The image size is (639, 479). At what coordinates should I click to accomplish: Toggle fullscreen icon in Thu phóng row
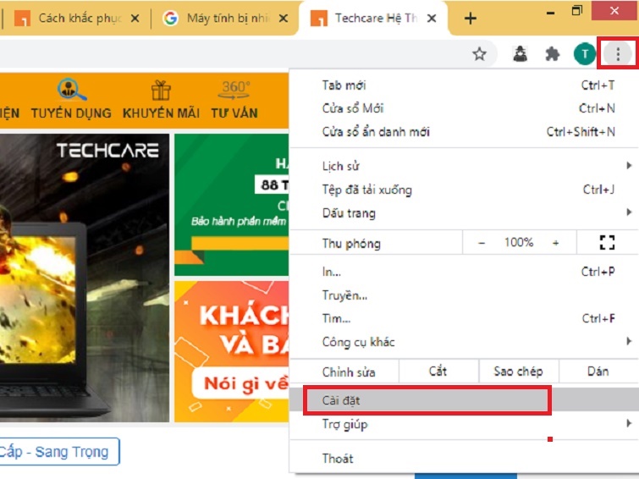tap(606, 244)
